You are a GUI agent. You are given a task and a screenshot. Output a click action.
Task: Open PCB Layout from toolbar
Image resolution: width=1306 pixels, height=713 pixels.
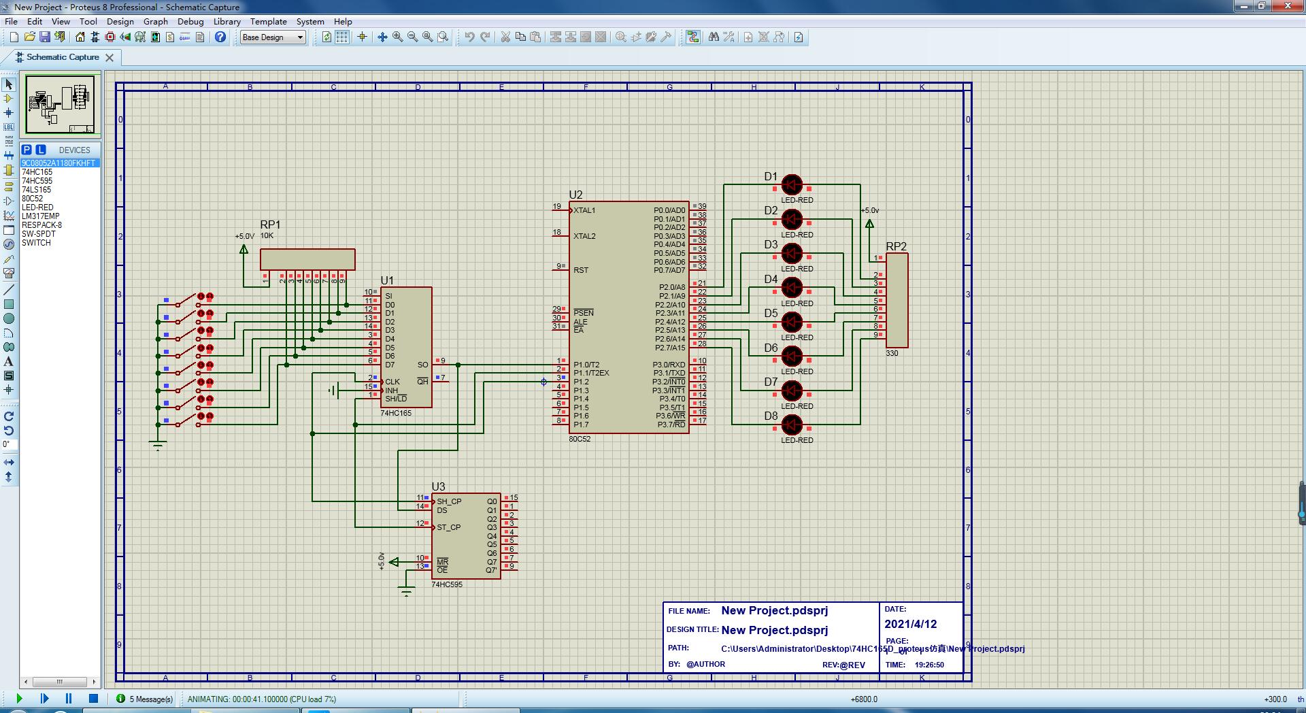110,37
